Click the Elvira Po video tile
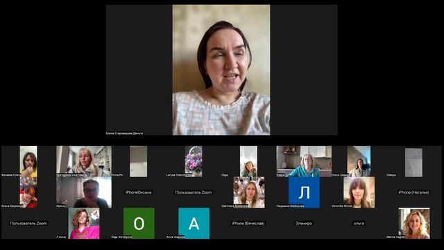The width and height of the screenshot is (444, 250). 138,161
